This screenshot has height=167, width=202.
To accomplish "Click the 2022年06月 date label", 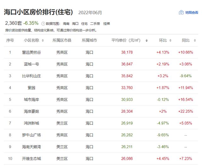I will click(90, 13).
